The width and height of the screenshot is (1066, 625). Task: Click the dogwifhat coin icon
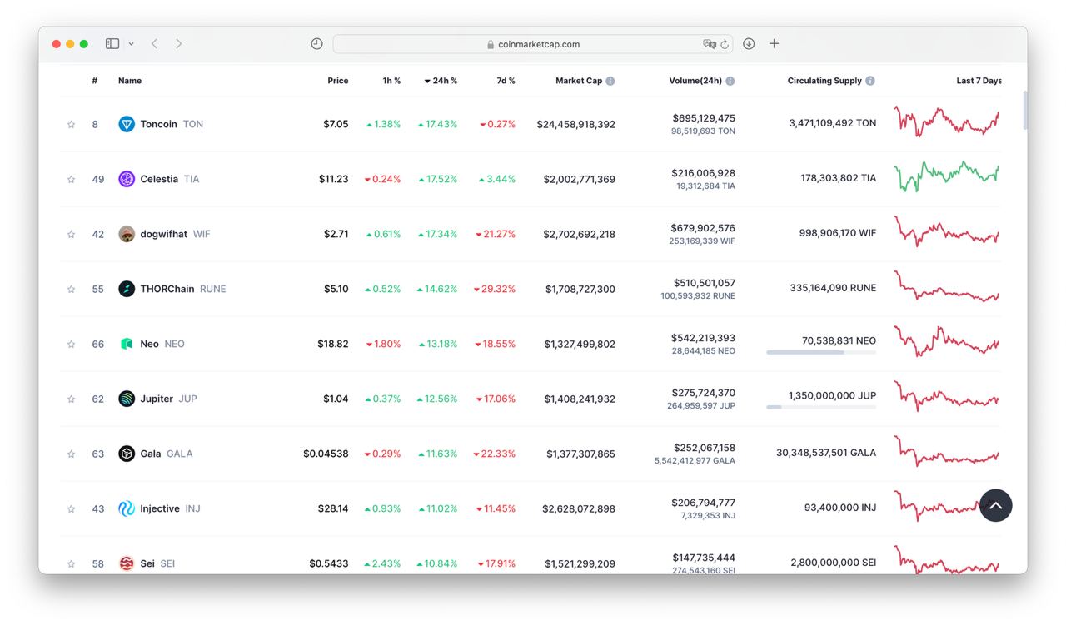[127, 234]
